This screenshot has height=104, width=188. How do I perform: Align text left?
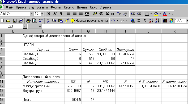click(x=68, y=14)
